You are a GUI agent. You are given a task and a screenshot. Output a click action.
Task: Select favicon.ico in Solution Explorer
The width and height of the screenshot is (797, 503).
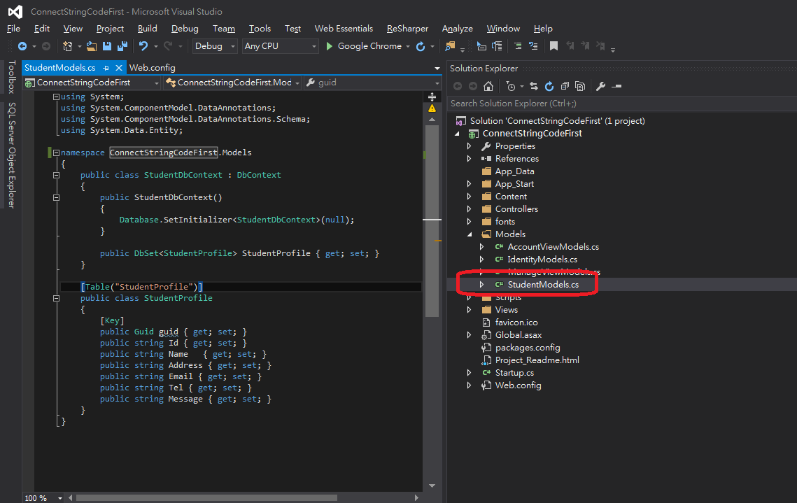(516, 323)
